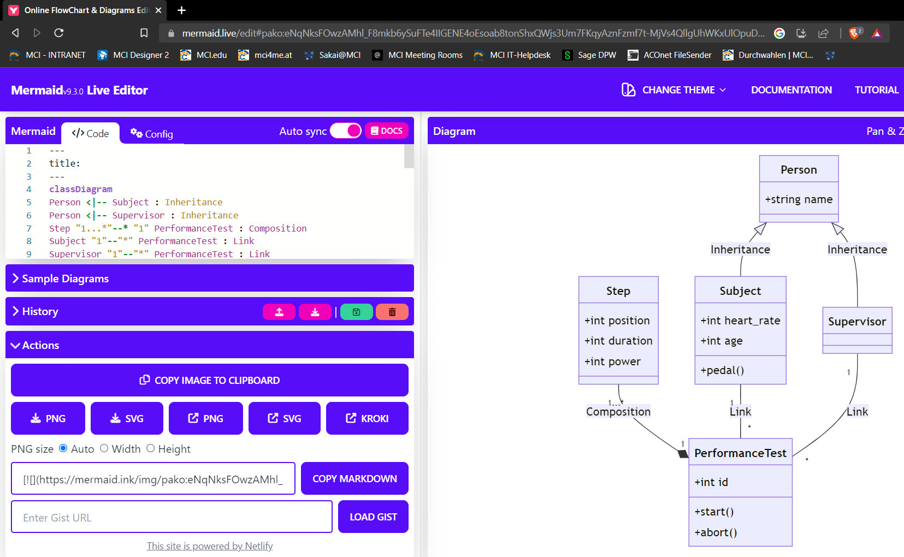Click Copy Image to Clipboard button

[210, 380]
